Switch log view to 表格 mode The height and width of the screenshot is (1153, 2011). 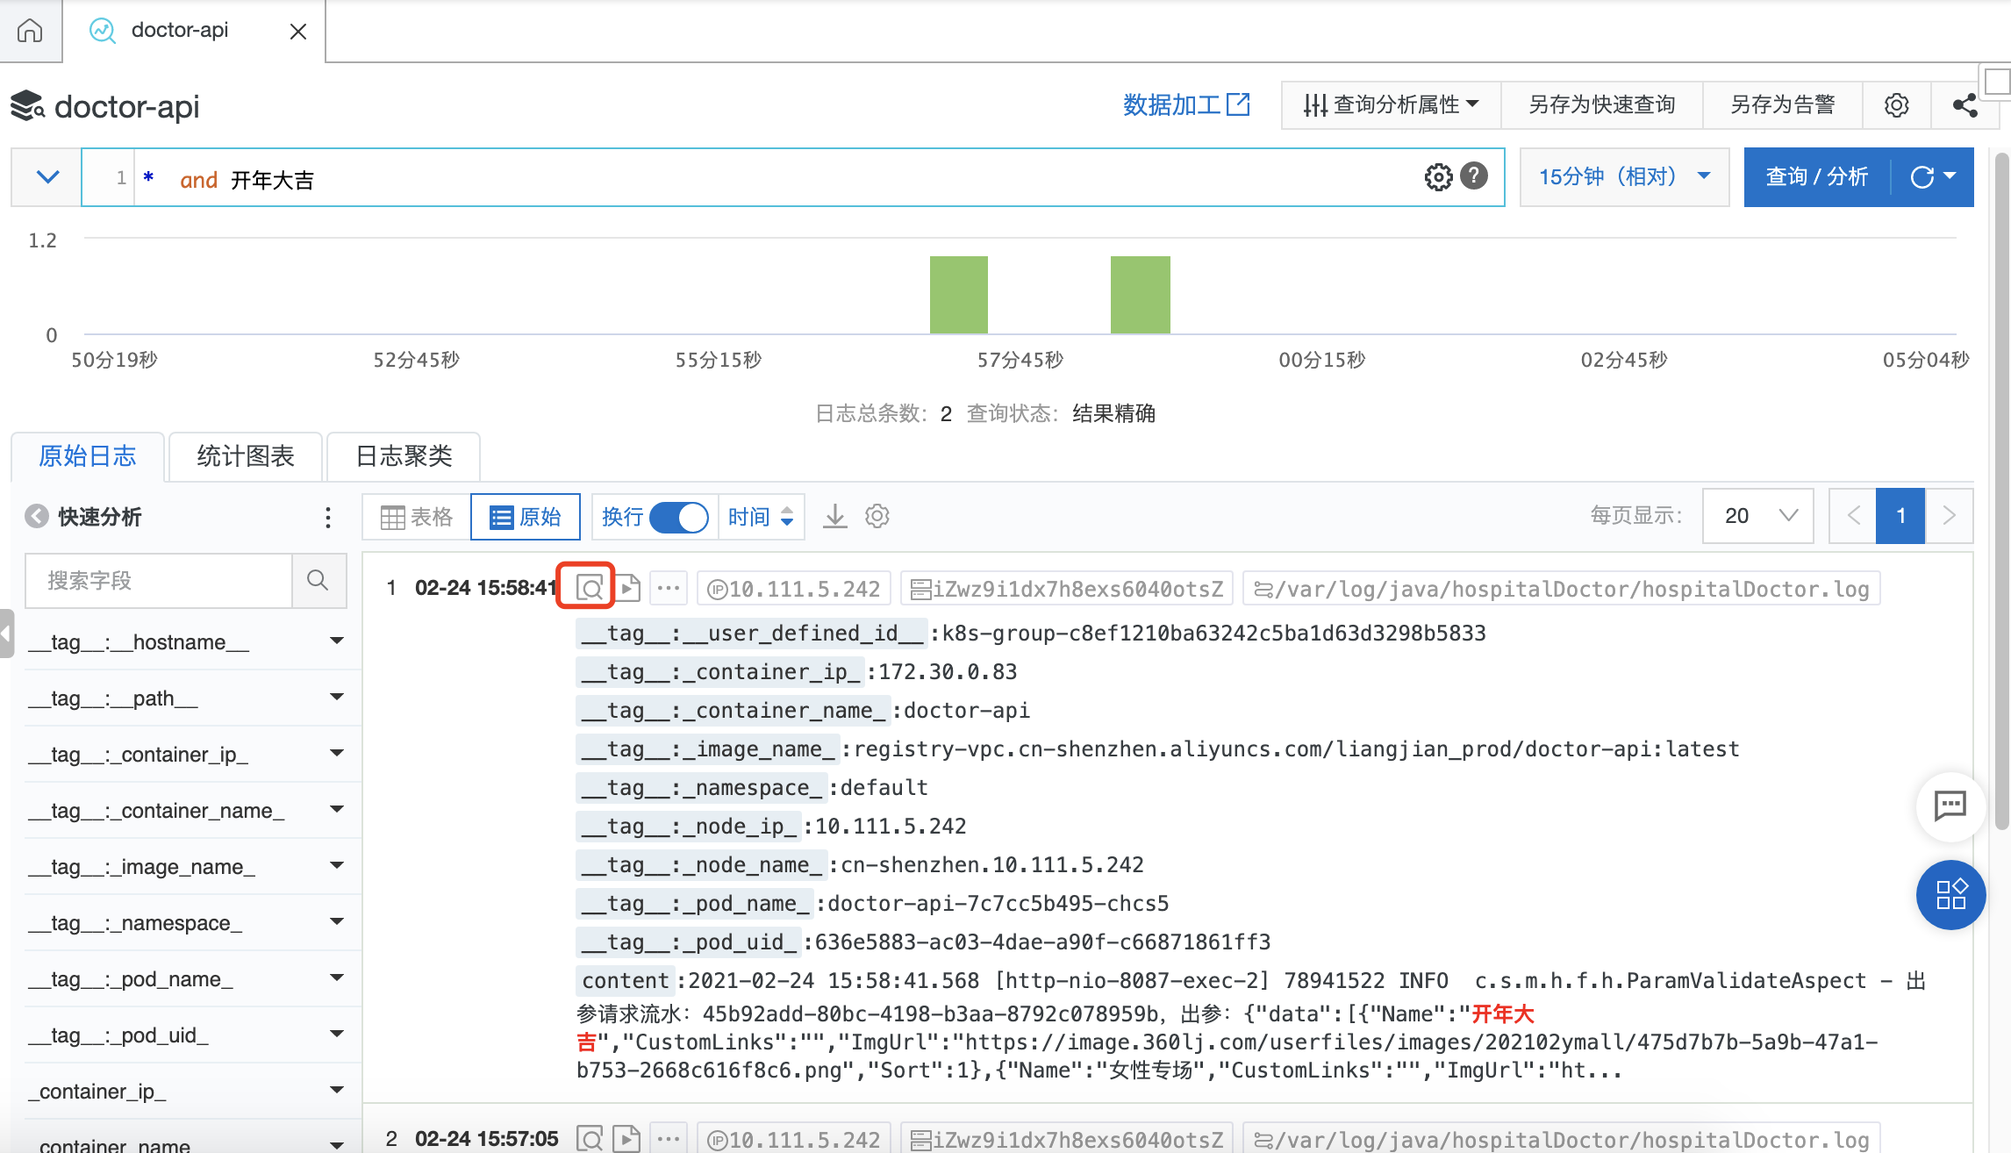pyautogui.click(x=417, y=517)
